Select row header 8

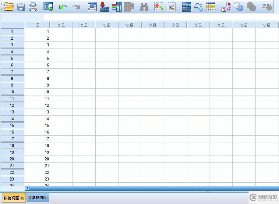click(x=12, y=78)
